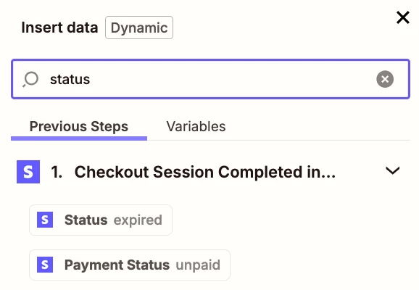
Task: Open the Previous Steps tab
Action: 79,126
